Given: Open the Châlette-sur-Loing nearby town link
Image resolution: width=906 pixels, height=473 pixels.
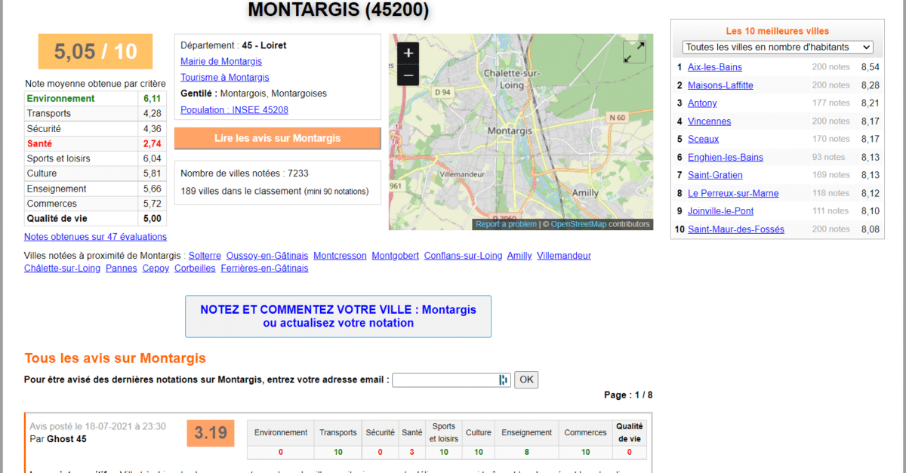Looking at the screenshot, I should (62, 268).
